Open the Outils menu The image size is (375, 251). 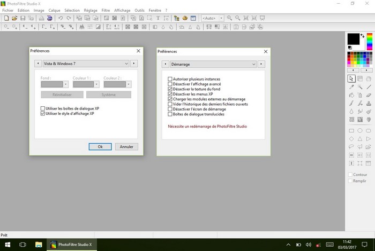click(x=139, y=11)
